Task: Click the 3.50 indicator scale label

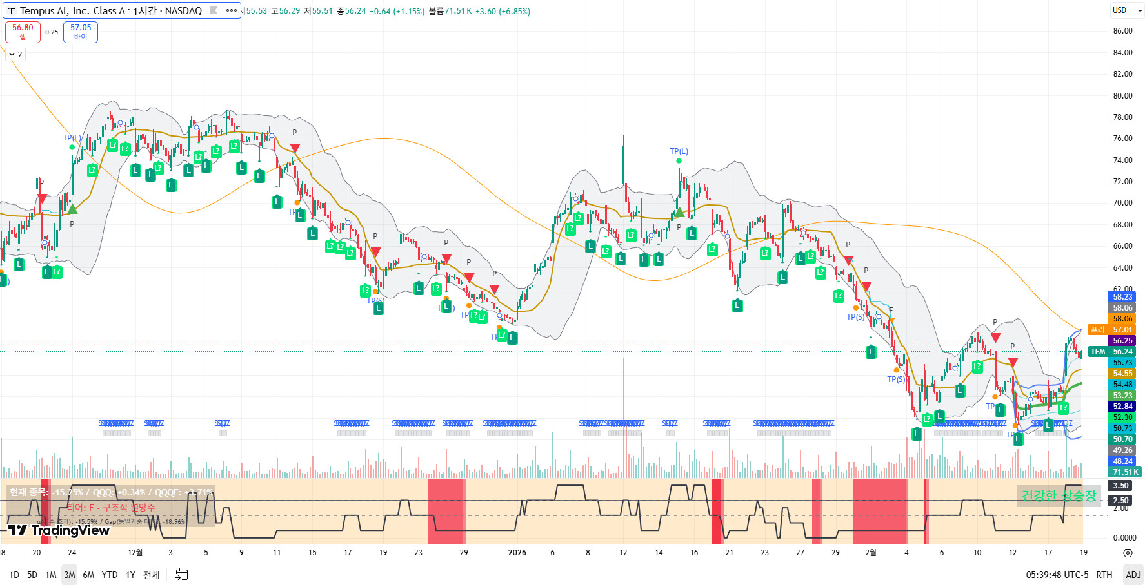Action: tap(1122, 486)
